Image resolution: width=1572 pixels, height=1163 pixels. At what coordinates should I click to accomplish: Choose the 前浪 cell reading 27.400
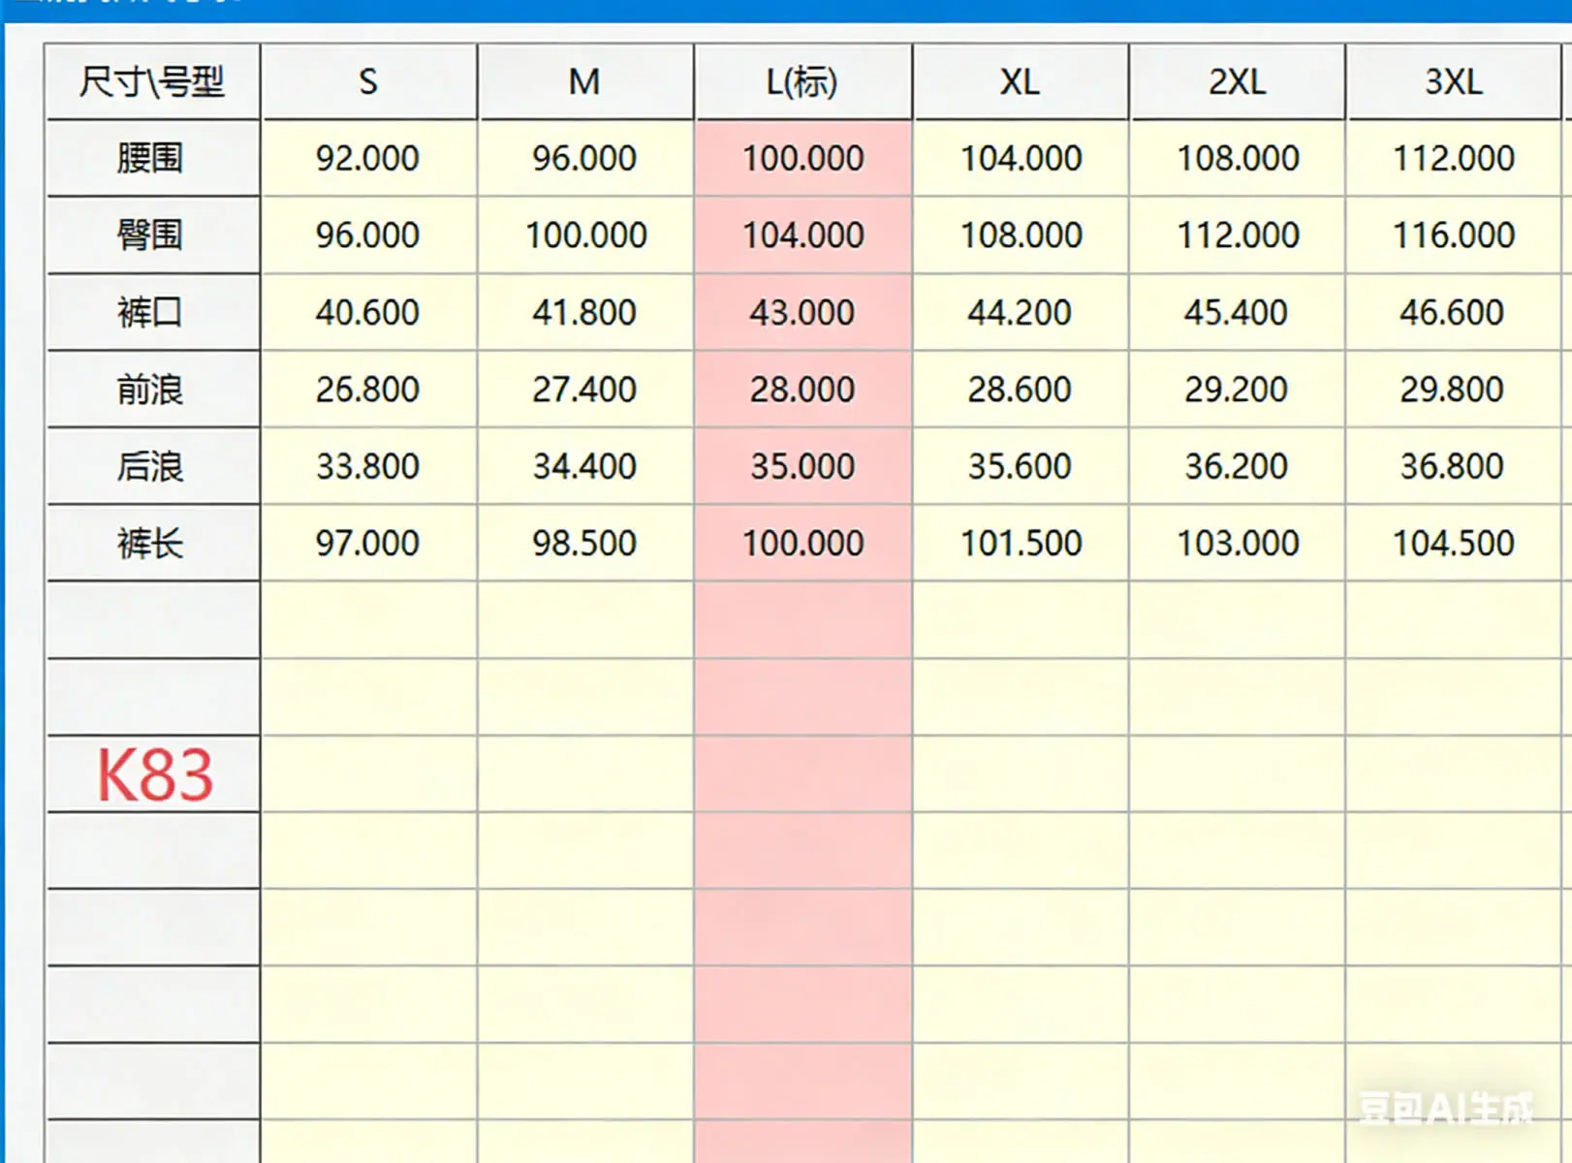coord(584,390)
